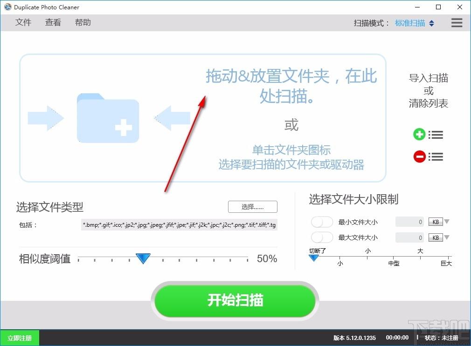The image size is (471, 346).
Task: Click the 单击文件夹图标 link text
Action: [291, 150]
